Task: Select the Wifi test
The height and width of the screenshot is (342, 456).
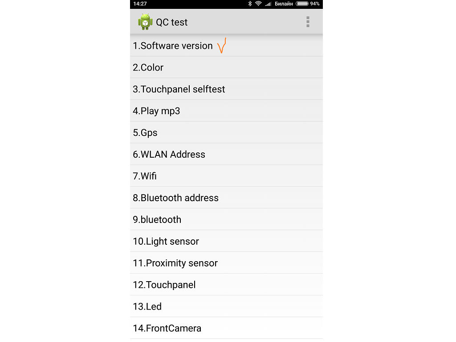Action: [145, 176]
